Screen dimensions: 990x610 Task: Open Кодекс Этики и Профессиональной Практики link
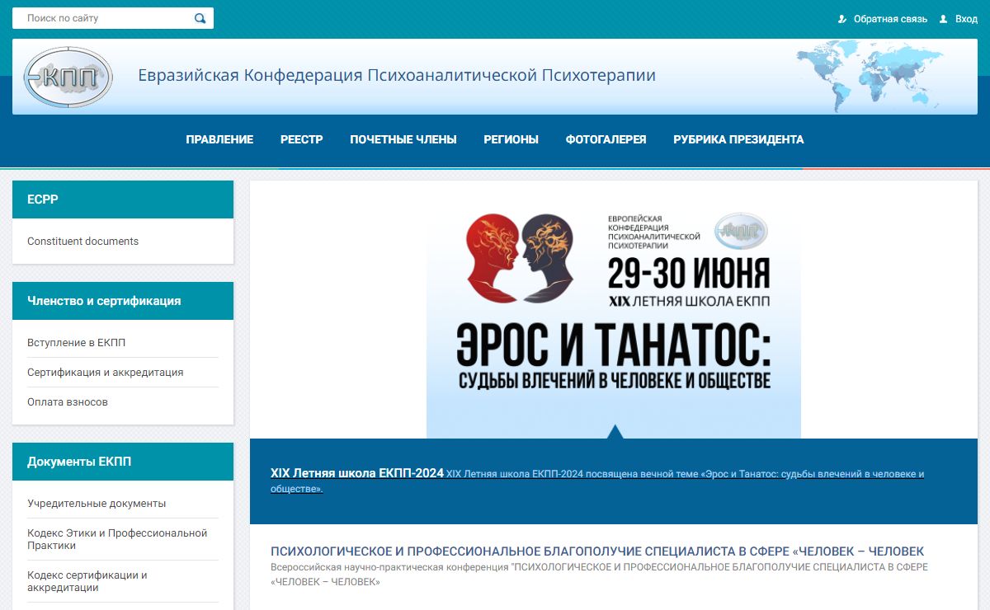coord(117,539)
